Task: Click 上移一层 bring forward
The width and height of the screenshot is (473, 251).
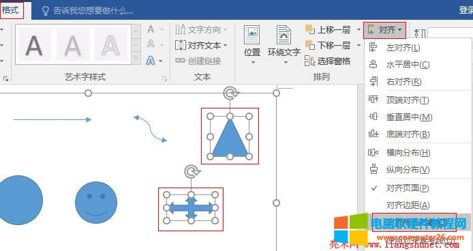Action: tap(328, 29)
